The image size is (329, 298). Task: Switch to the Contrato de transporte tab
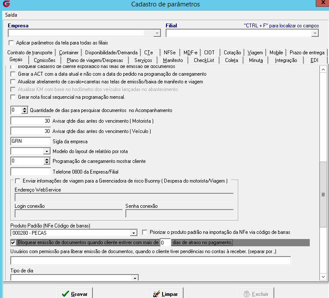(x=30, y=53)
